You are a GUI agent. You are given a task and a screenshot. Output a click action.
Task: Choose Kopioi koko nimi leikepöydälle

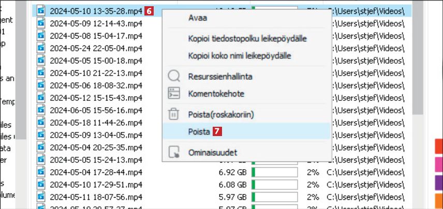239,55
